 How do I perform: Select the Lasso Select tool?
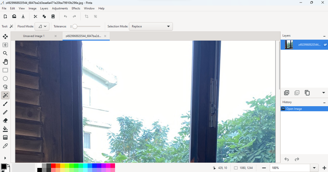(x=5, y=87)
